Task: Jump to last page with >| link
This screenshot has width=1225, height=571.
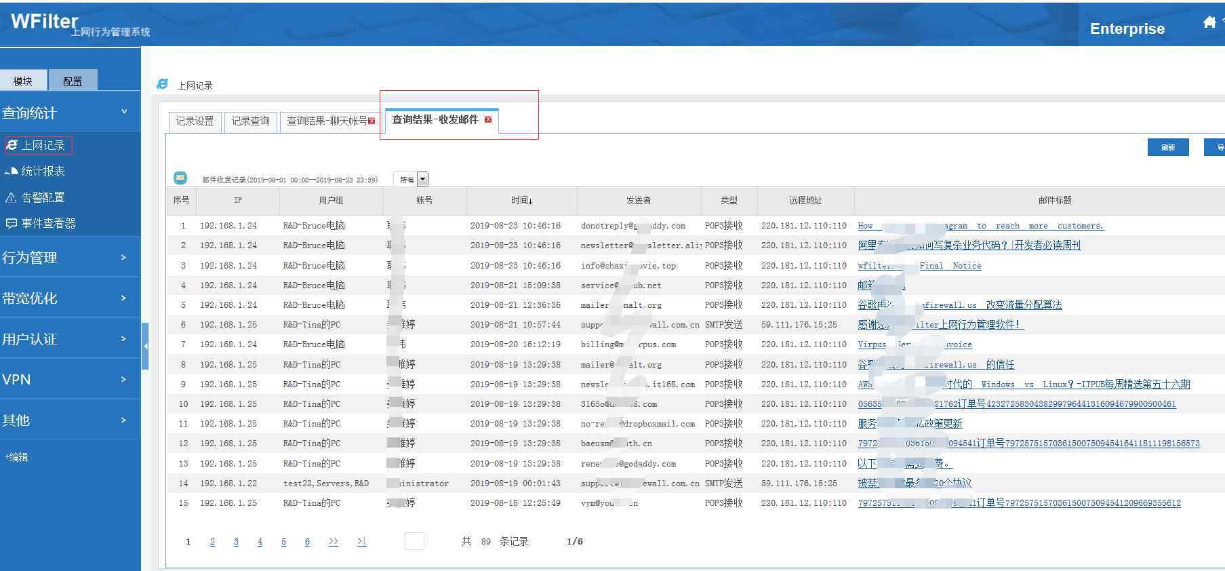Action: click(361, 541)
